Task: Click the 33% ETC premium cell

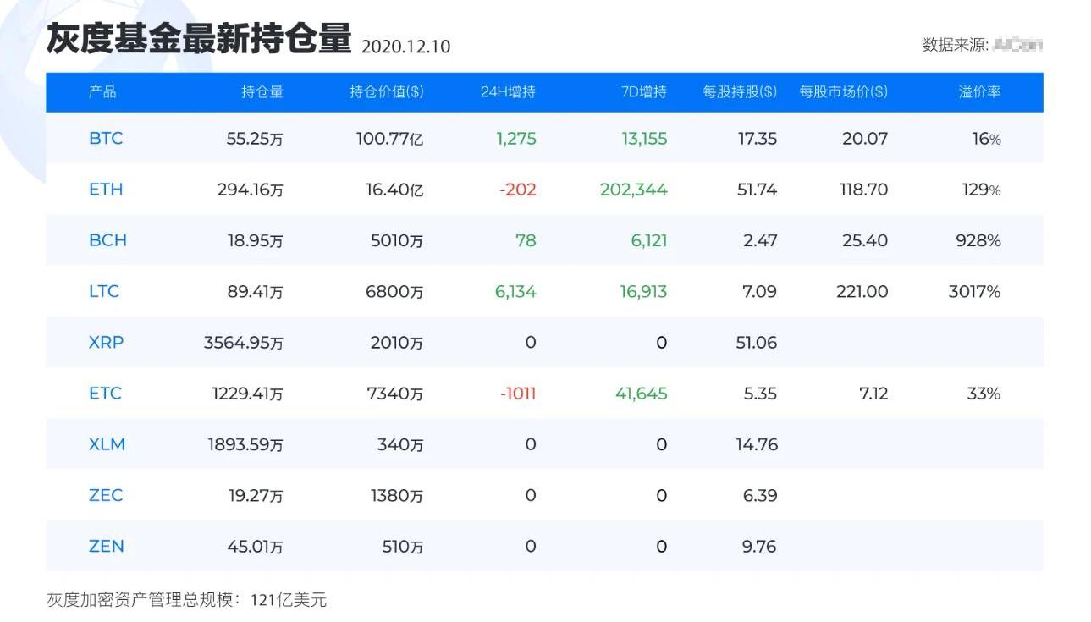Action: (984, 394)
